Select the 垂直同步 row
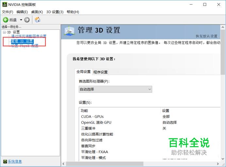The height and width of the screenshot is (167, 226). coord(150,146)
